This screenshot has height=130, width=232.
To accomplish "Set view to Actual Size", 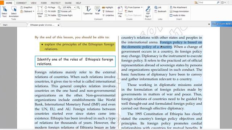I will click(40, 12).
